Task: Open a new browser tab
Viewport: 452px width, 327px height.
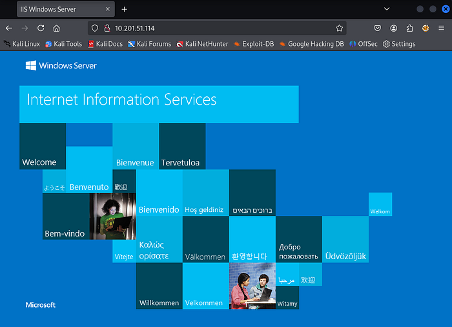Action: [x=124, y=9]
